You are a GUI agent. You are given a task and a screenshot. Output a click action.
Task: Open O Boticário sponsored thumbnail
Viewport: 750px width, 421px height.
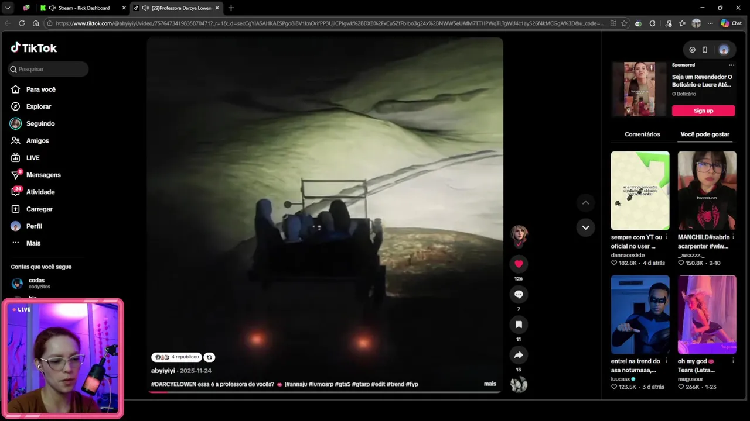[x=639, y=89]
